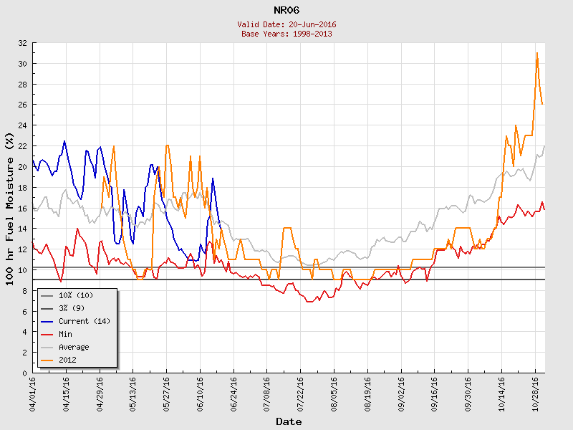Image resolution: width=573 pixels, height=430 pixels.
Task: Click the Base Years 1998-2013 text
Action: [286, 34]
